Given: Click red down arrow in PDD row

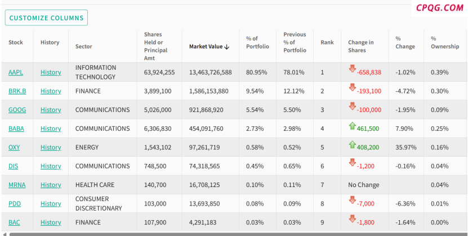Looking at the screenshot, I should [x=352, y=201].
